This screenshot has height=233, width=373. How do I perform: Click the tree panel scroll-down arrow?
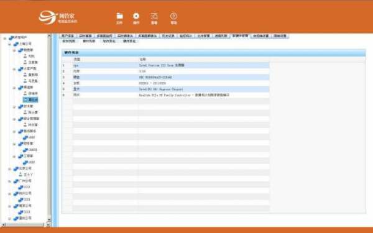tap(49, 220)
